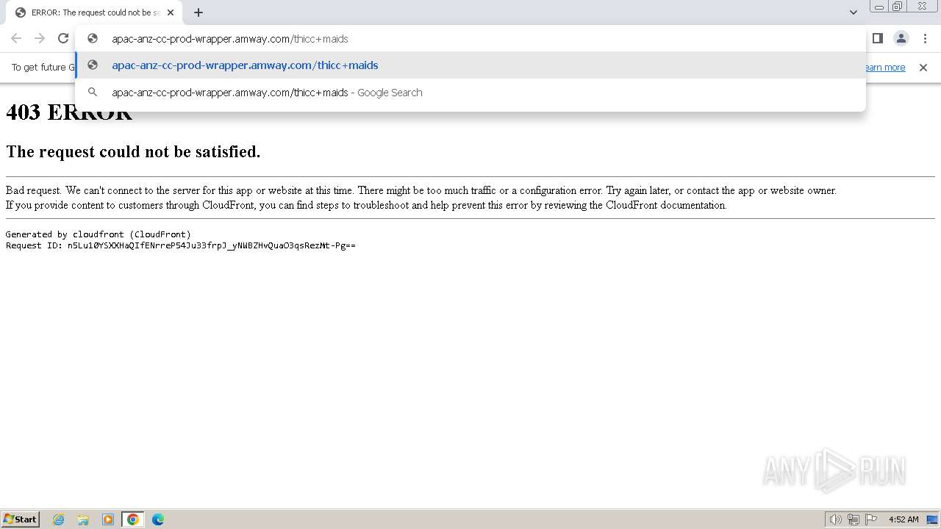The image size is (941, 529).
Task: Close the ERROR tab
Action: (171, 12)
